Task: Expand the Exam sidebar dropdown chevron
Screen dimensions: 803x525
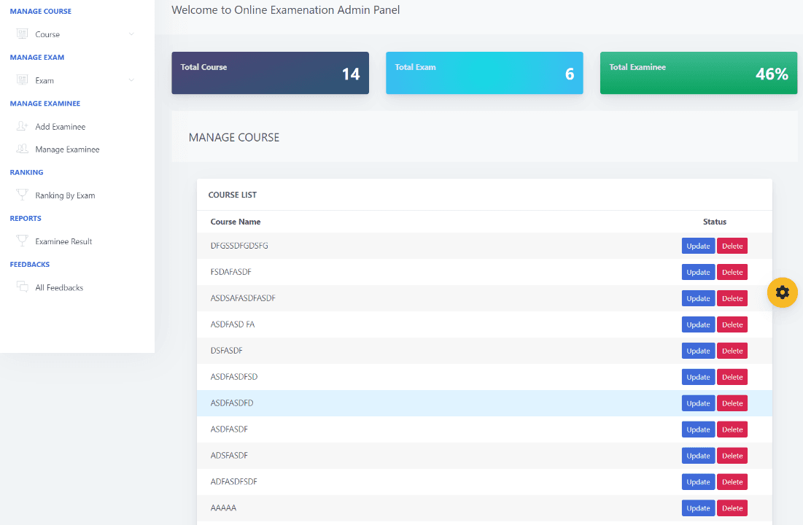Action: click(x=131, y=80)
